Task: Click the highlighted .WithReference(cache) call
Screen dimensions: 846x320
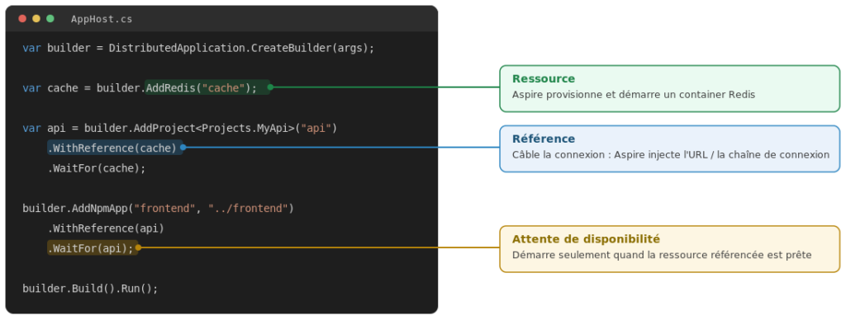Action: (x=115, y=148)
